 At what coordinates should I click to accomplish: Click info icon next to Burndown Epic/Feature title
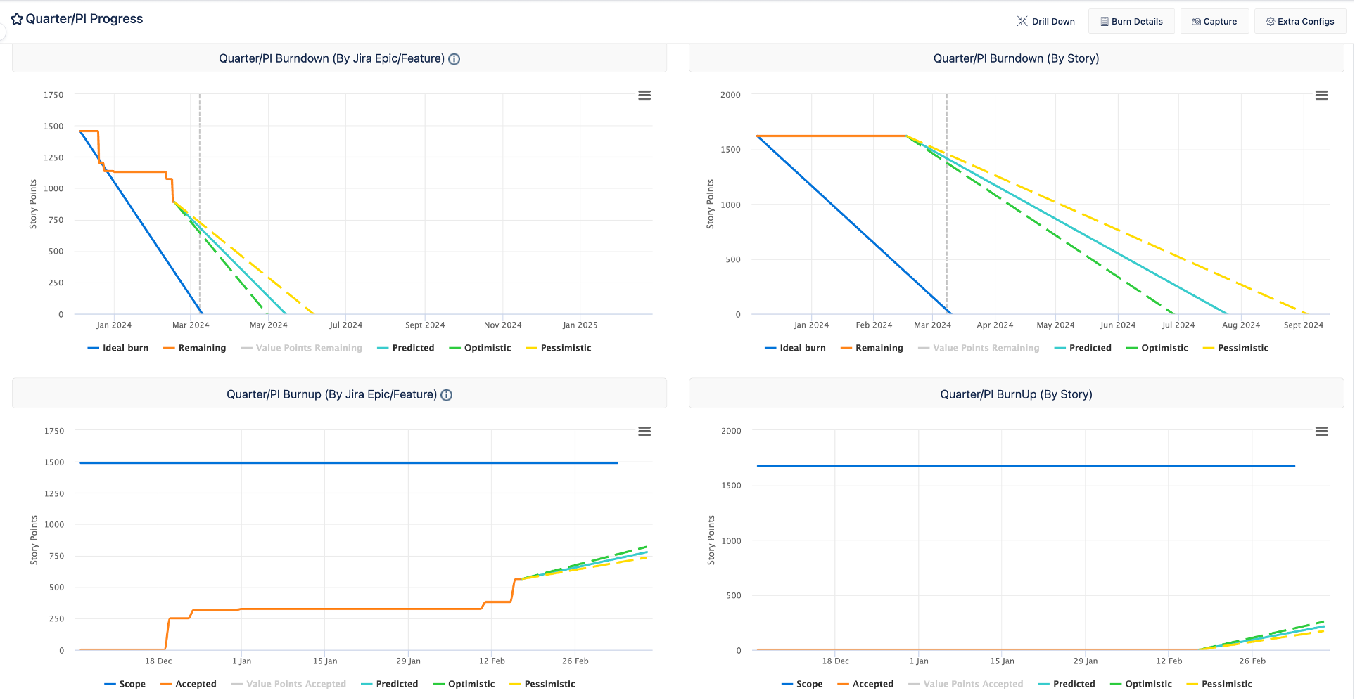pos(454,59)
